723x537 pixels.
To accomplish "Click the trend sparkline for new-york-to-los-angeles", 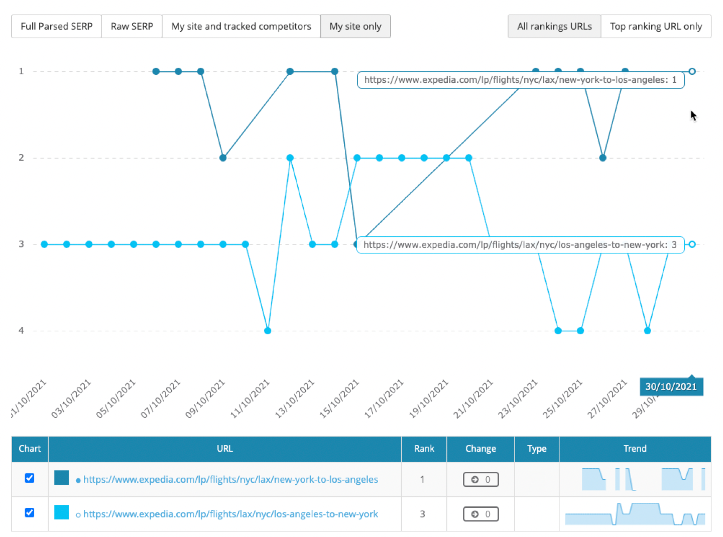I will pyautogui.click(x=635, y=479).
